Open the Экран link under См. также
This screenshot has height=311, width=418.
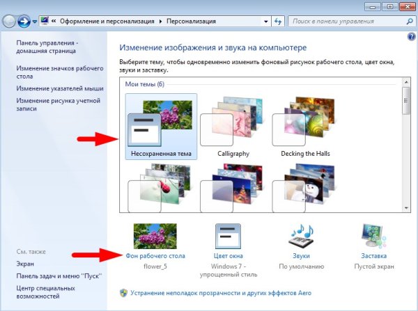pyautogui.click(x=25, y=264)
